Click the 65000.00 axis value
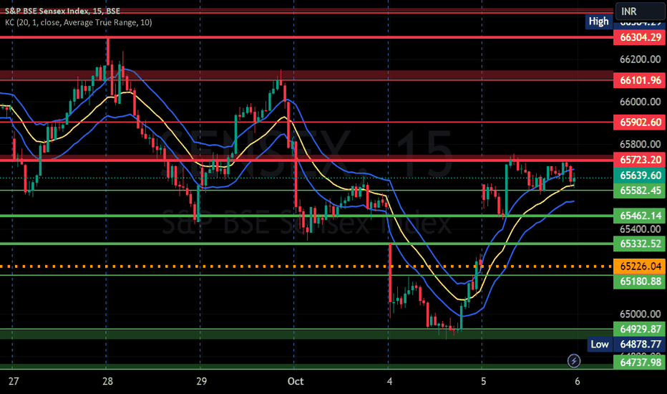Viewport: 667px width, 394px height. (x=641, y=314)
